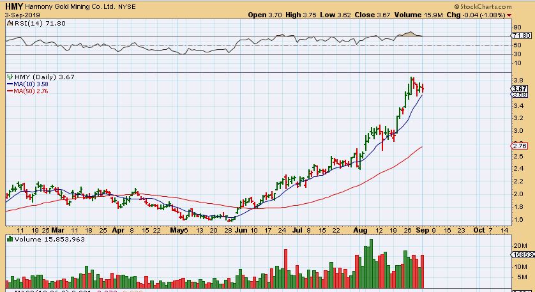This screenshot has width=535, height=292.
Task: Click the Harmony Gold Mining Co. Ltd. name
Action: click(70, 6)
